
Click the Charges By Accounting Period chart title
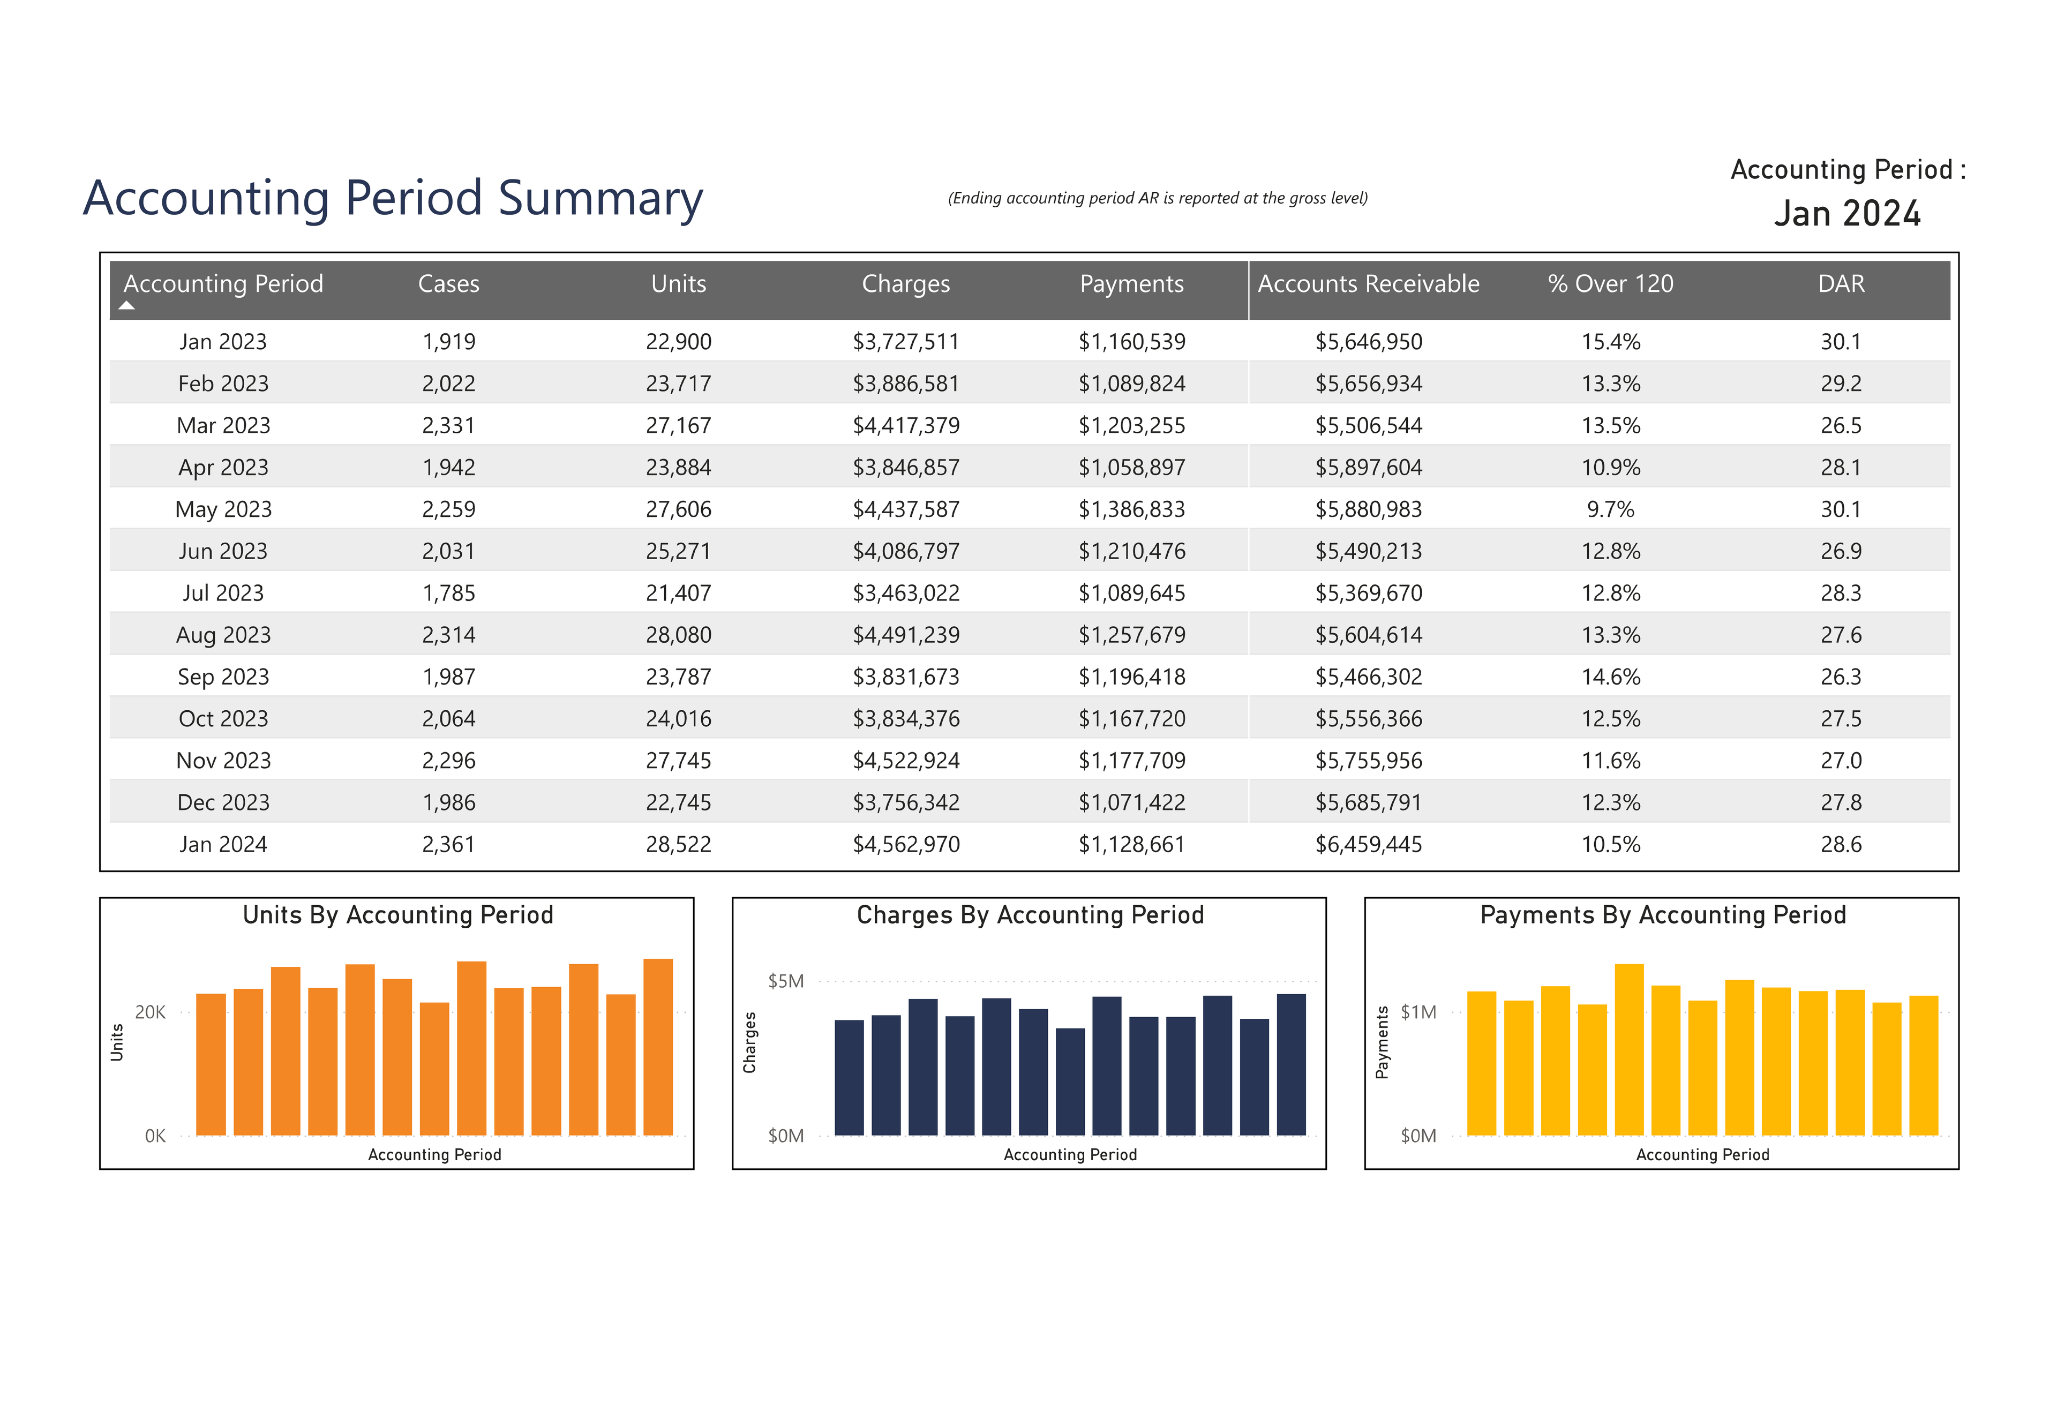pyautogui.click(x=1030, y=915)
